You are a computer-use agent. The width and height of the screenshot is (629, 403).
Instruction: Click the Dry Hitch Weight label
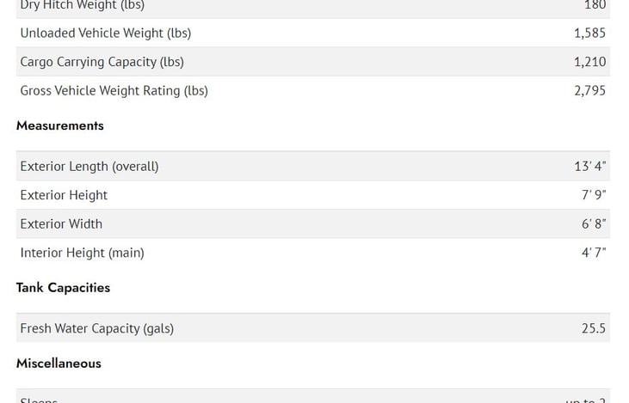82,5
